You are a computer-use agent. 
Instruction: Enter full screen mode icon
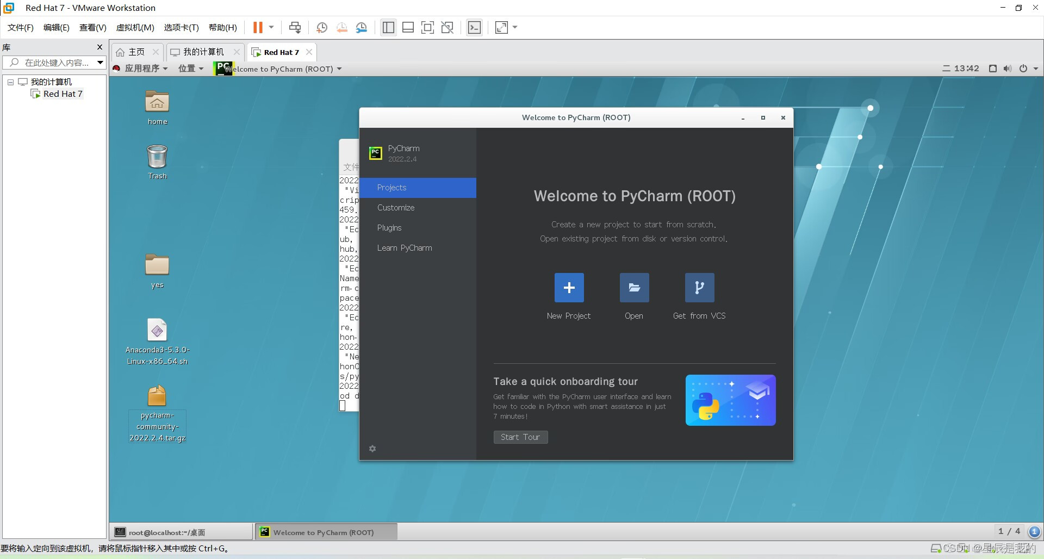[x=427, y=27]
